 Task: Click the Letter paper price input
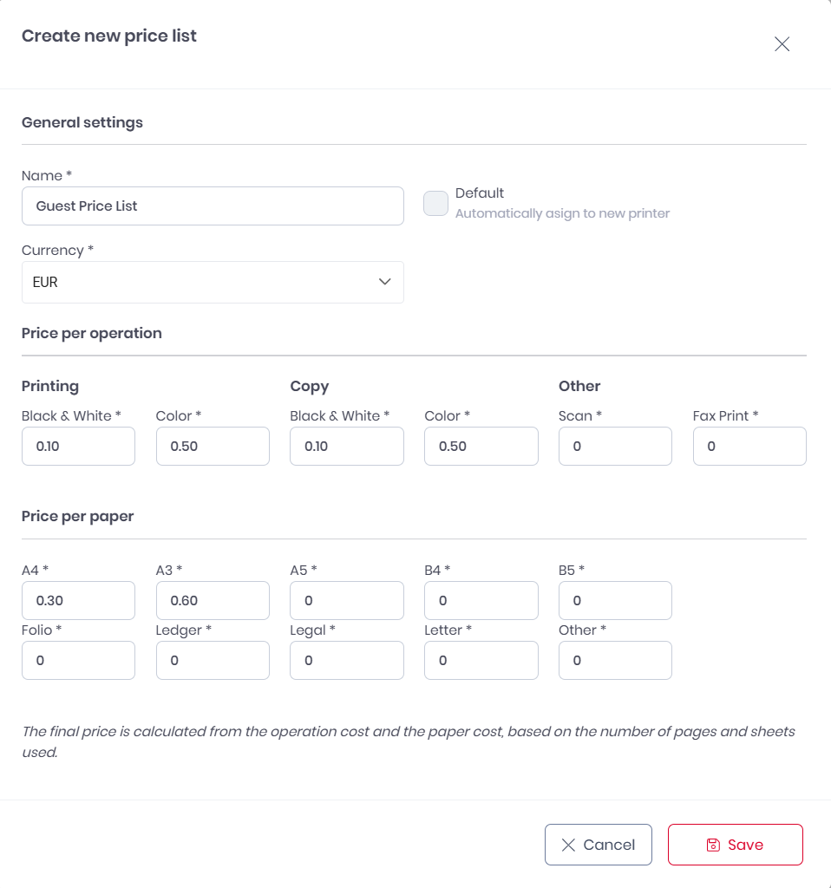tap(481, 661)
